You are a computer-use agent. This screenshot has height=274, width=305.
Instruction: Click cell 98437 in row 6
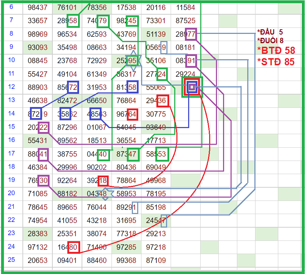[37, 7]
